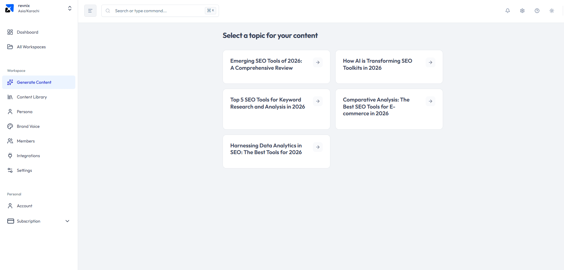The width and height of the screenshot is (564, 270).
Task: Click the Members people icon
Action: point(10,141)
